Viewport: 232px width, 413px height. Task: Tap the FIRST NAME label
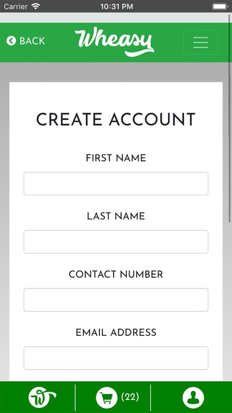coord(116,158)
